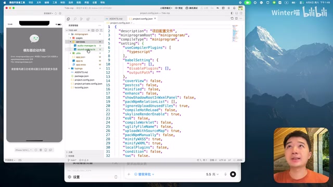Open tsconfig.json in file tree
This screenshot has width=333, height=187.
(x=81, y=88)
